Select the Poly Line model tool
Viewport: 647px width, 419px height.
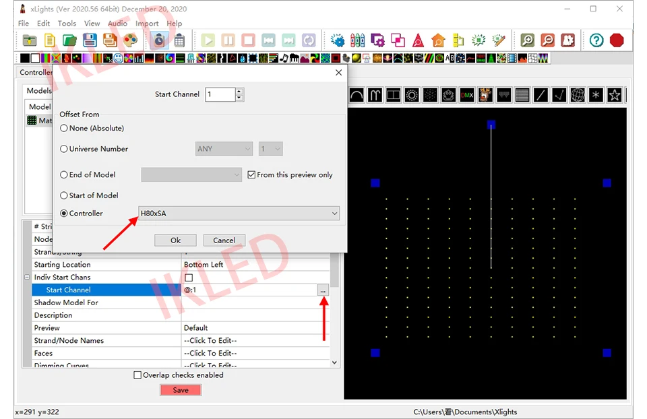click(x=559, y=95)
